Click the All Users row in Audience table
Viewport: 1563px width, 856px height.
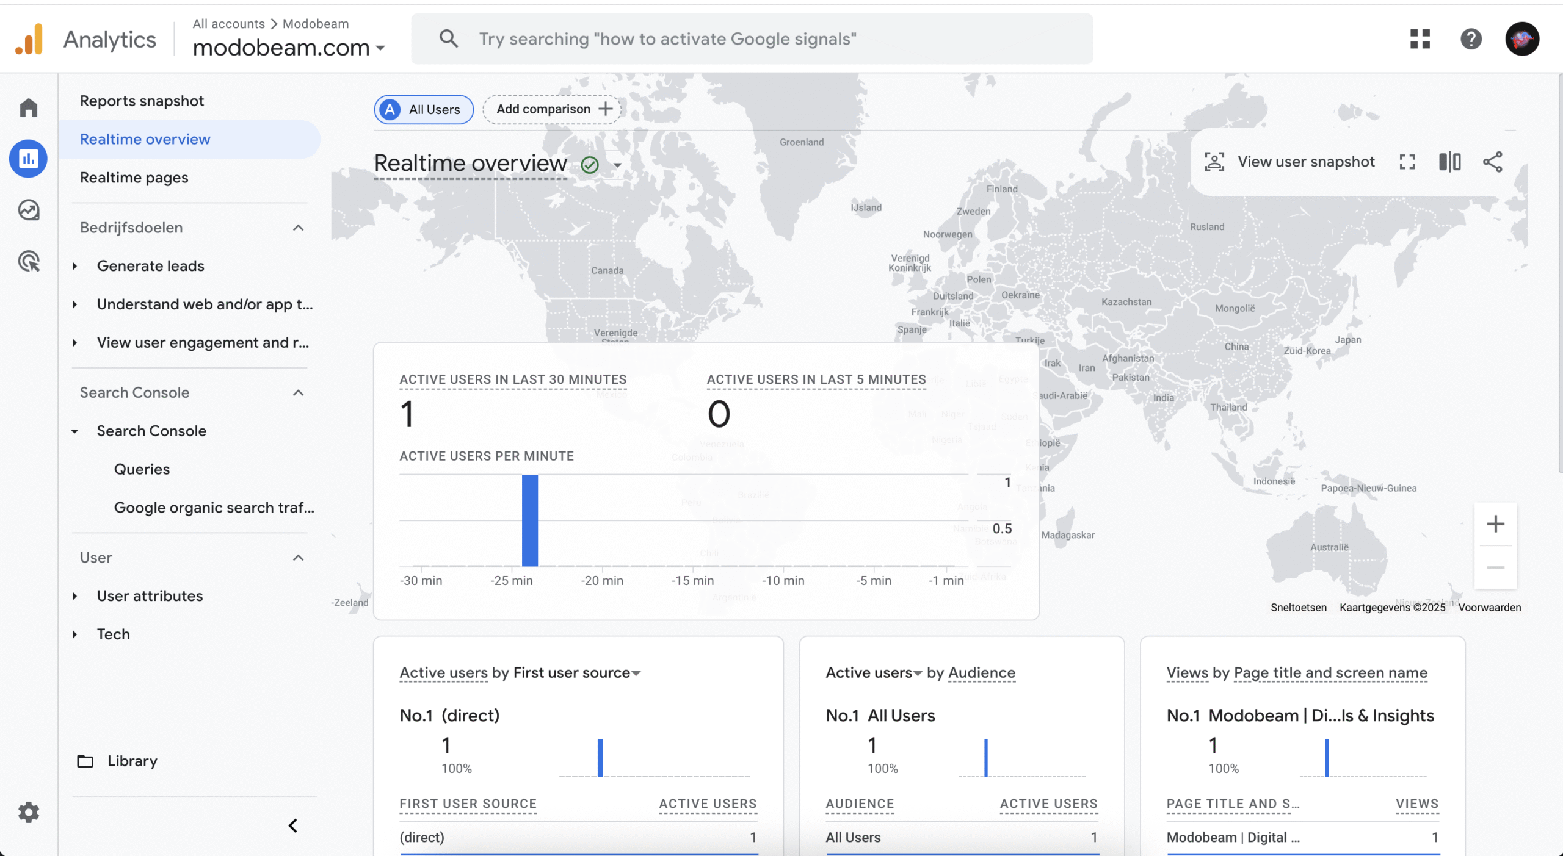pos(961,838)
